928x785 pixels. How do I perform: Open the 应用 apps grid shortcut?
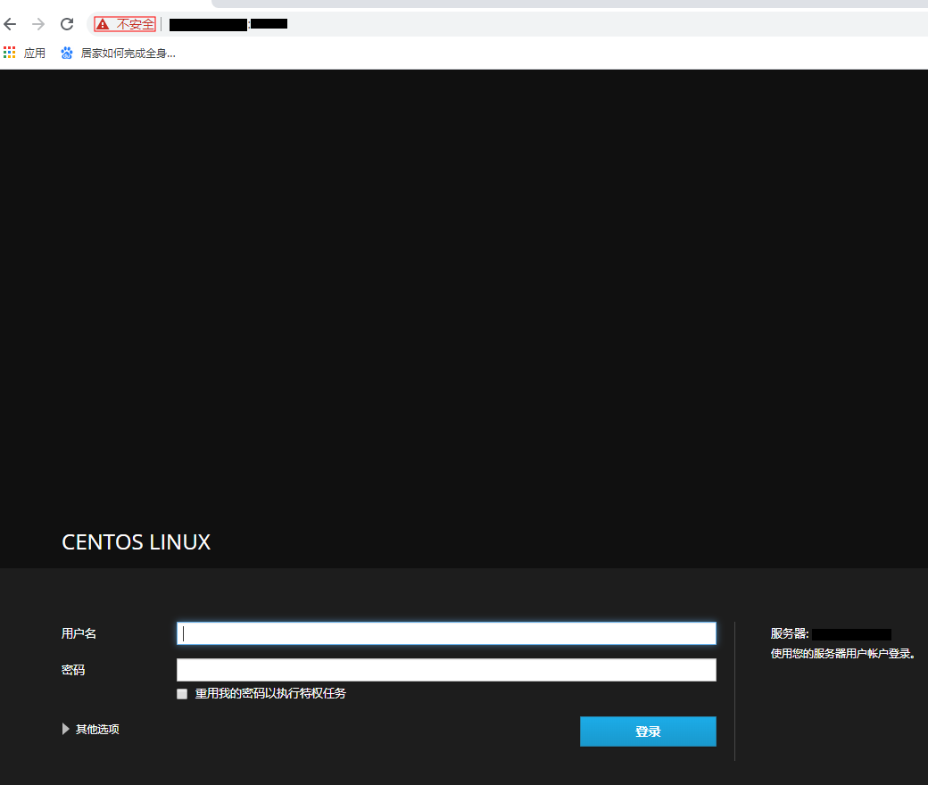click(x=24, y=54)
